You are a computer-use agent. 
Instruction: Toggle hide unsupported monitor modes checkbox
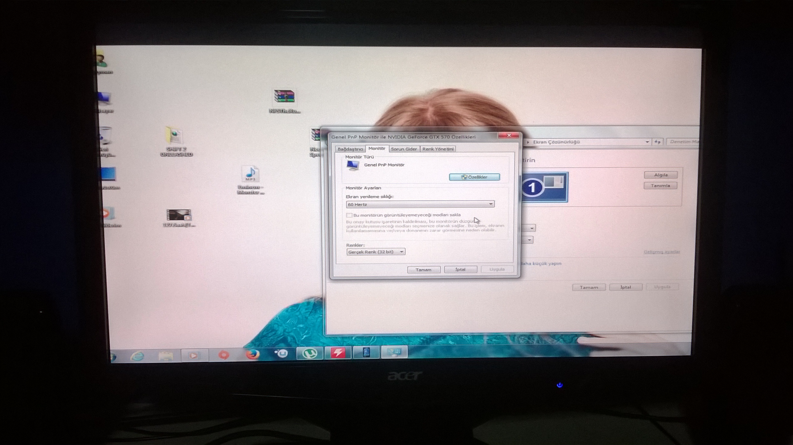point(349,215)
